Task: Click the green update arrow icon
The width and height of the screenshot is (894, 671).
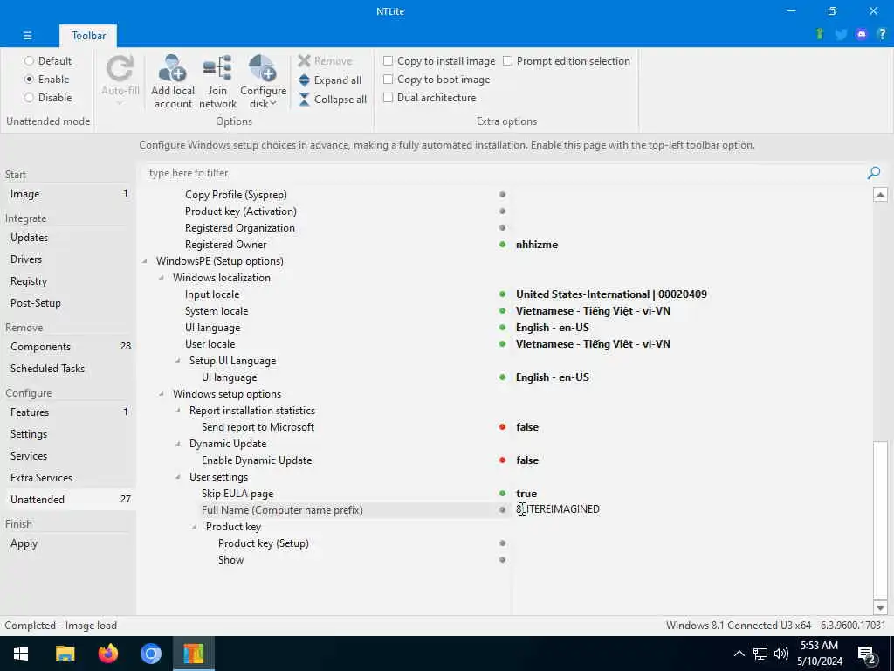Action: point(820,34)
